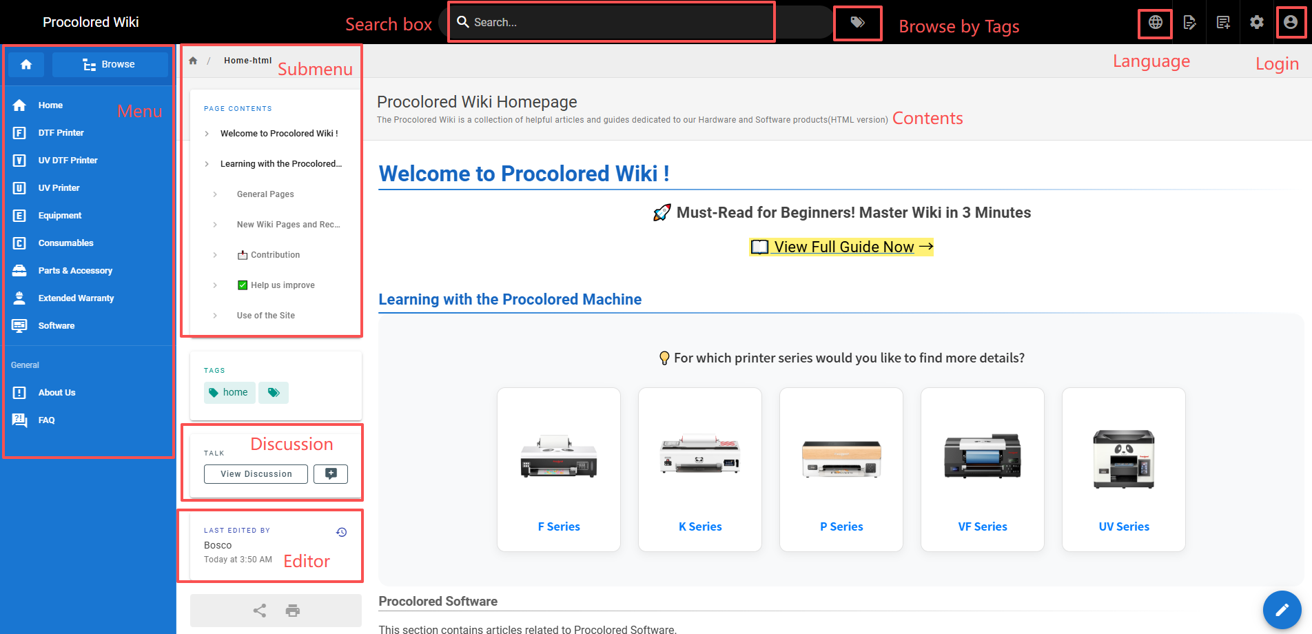This screenshot has width=1312, height=634.
Task: Open Home-html breadcrumb link
Action: (247, 61)
